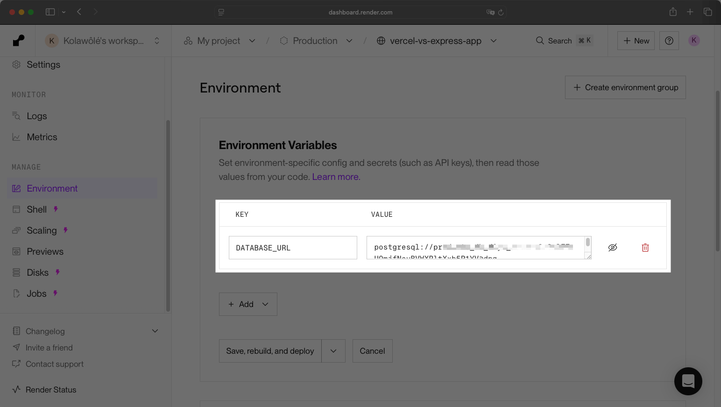Select Environment in the Manage sidebar

tap(52, 188)
